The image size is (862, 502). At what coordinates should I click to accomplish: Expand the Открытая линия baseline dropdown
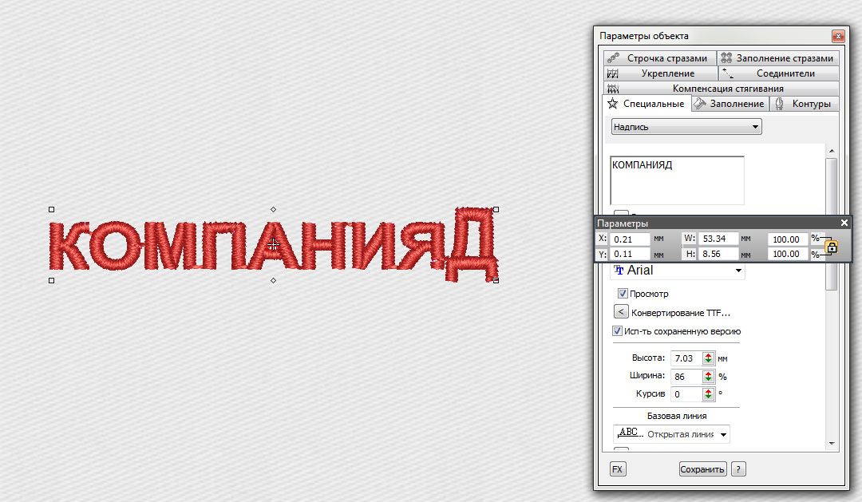tap(671, 434)
